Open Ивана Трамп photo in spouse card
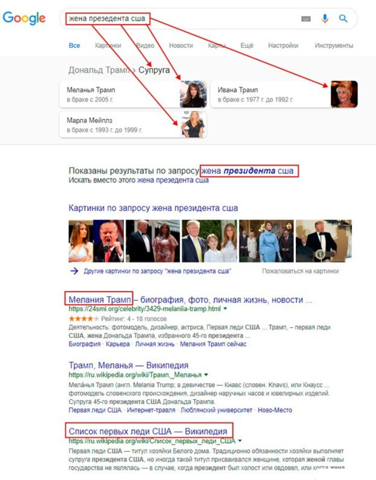 [x=344, y=94]
